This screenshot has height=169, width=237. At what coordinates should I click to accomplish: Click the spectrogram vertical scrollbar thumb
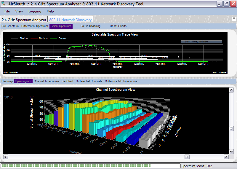231,129
